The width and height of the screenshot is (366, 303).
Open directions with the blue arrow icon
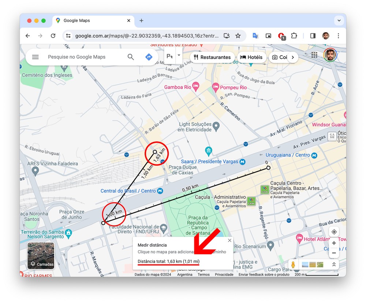(x=149, y=57)
